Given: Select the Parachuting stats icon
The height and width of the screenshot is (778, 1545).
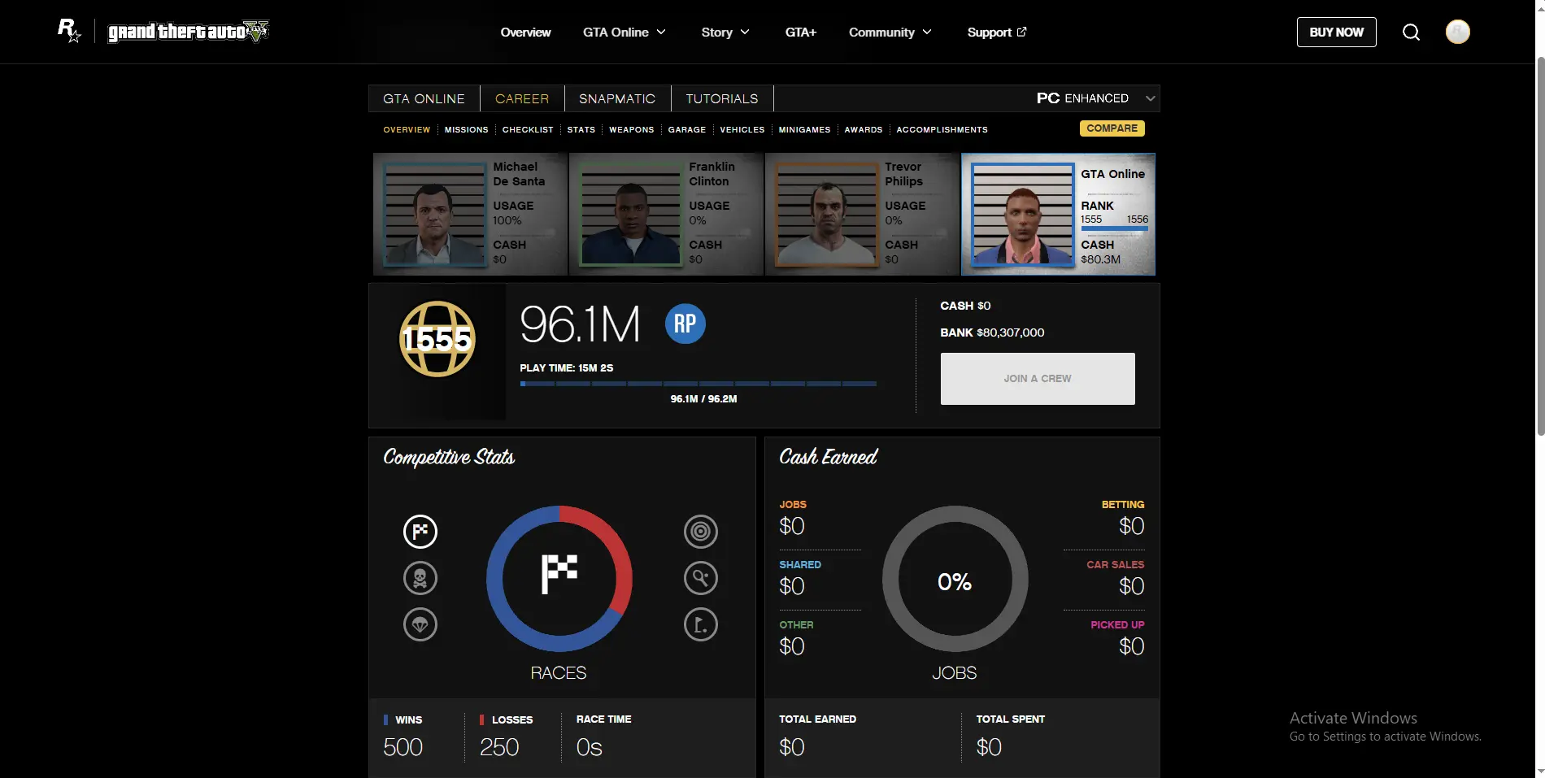Looking at the screenshot, I should pyautogui.click(x=420, y=624).
